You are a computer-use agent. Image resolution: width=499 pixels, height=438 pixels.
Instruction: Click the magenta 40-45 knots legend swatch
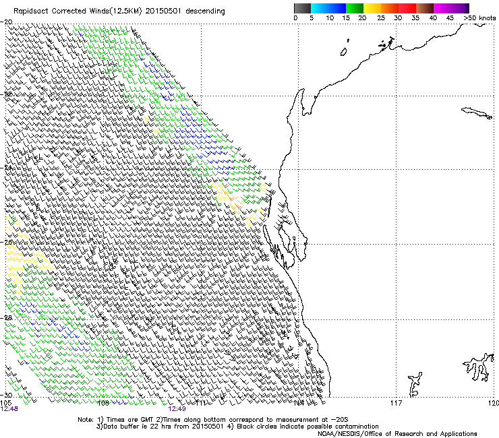[x=442, y=8]
